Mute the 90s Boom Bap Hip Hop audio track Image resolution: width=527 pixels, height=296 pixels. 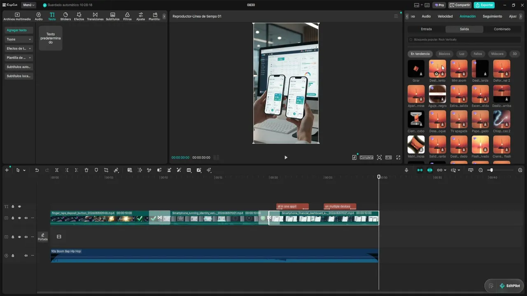coord(26,255)
